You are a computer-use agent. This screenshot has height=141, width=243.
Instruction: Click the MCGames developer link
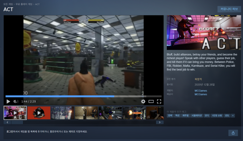201,90
